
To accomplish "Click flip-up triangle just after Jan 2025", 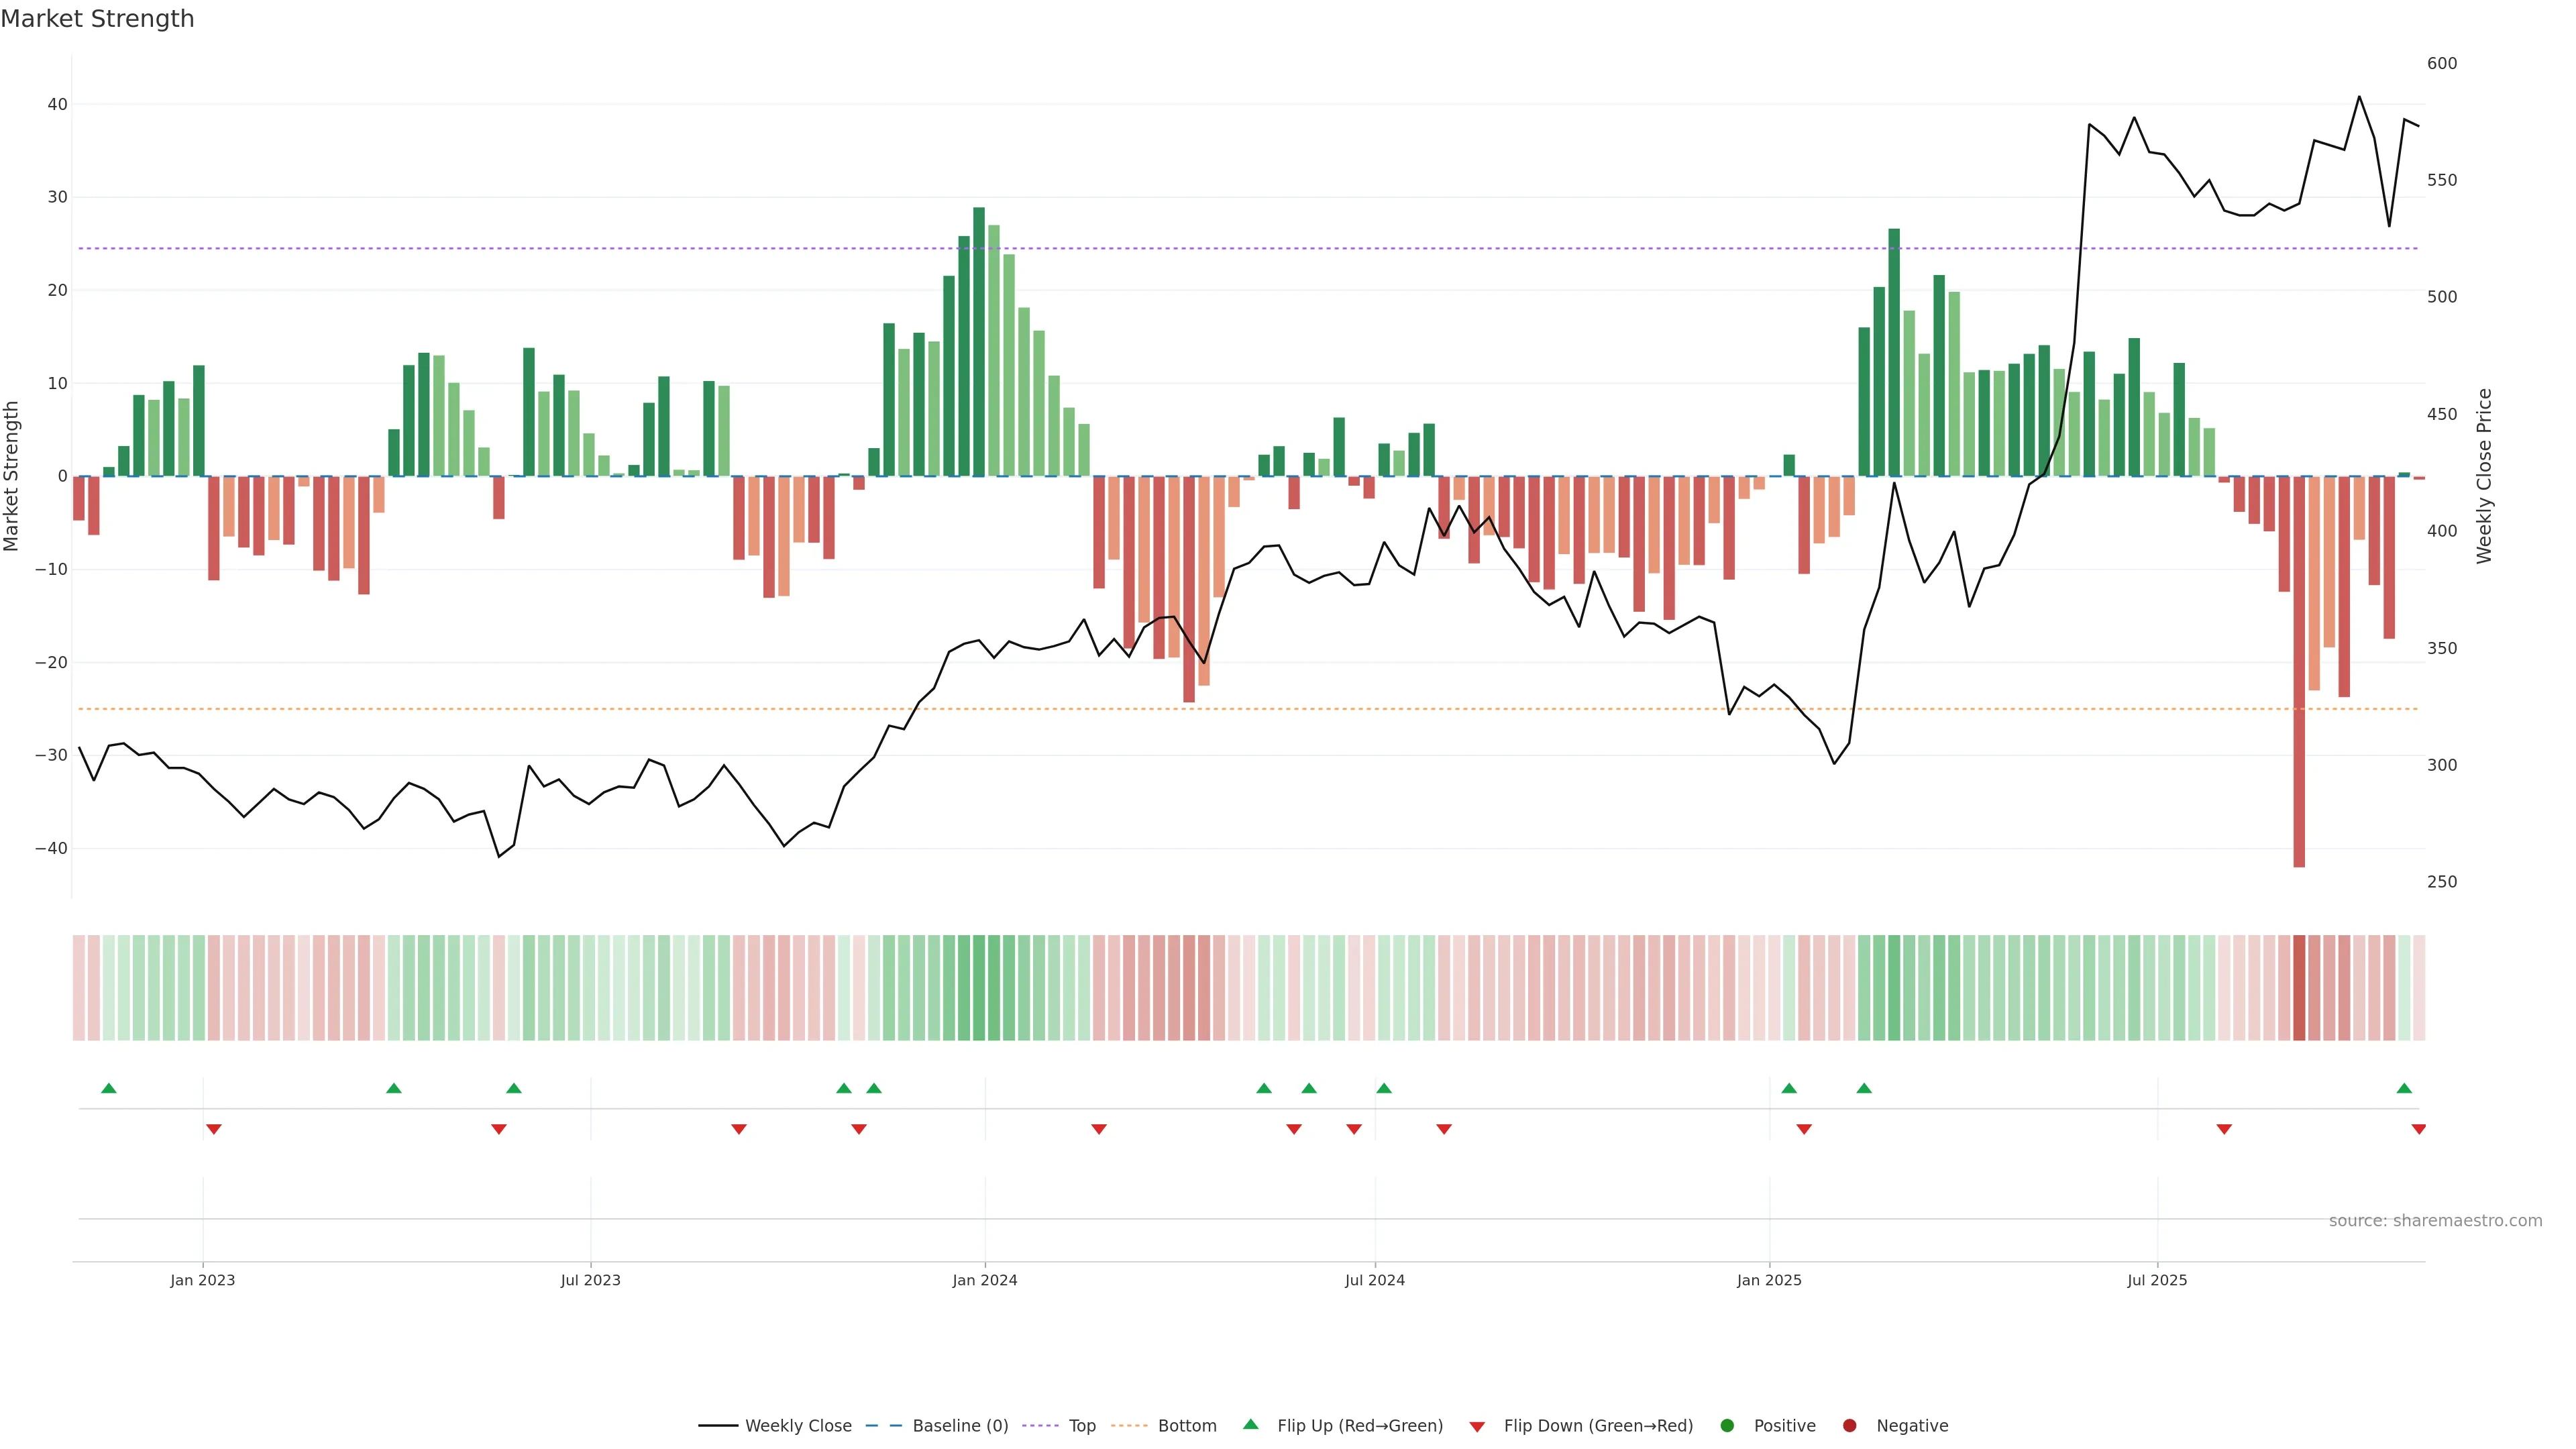I will click(x=1789, y=1088).
